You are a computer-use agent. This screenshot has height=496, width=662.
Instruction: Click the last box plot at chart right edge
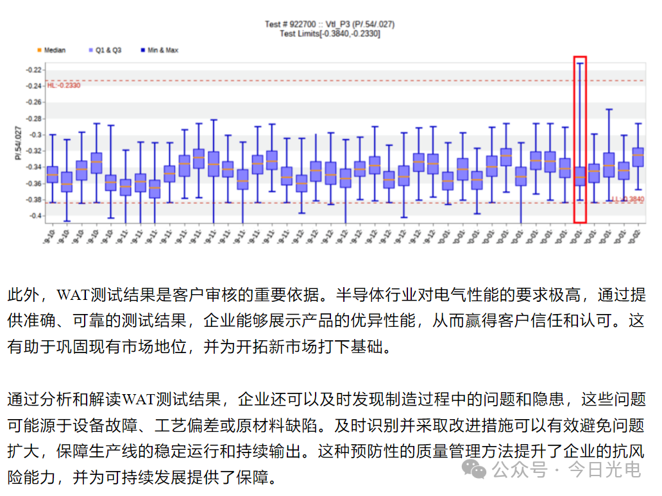pyautogui.click(x=638, y=157)
